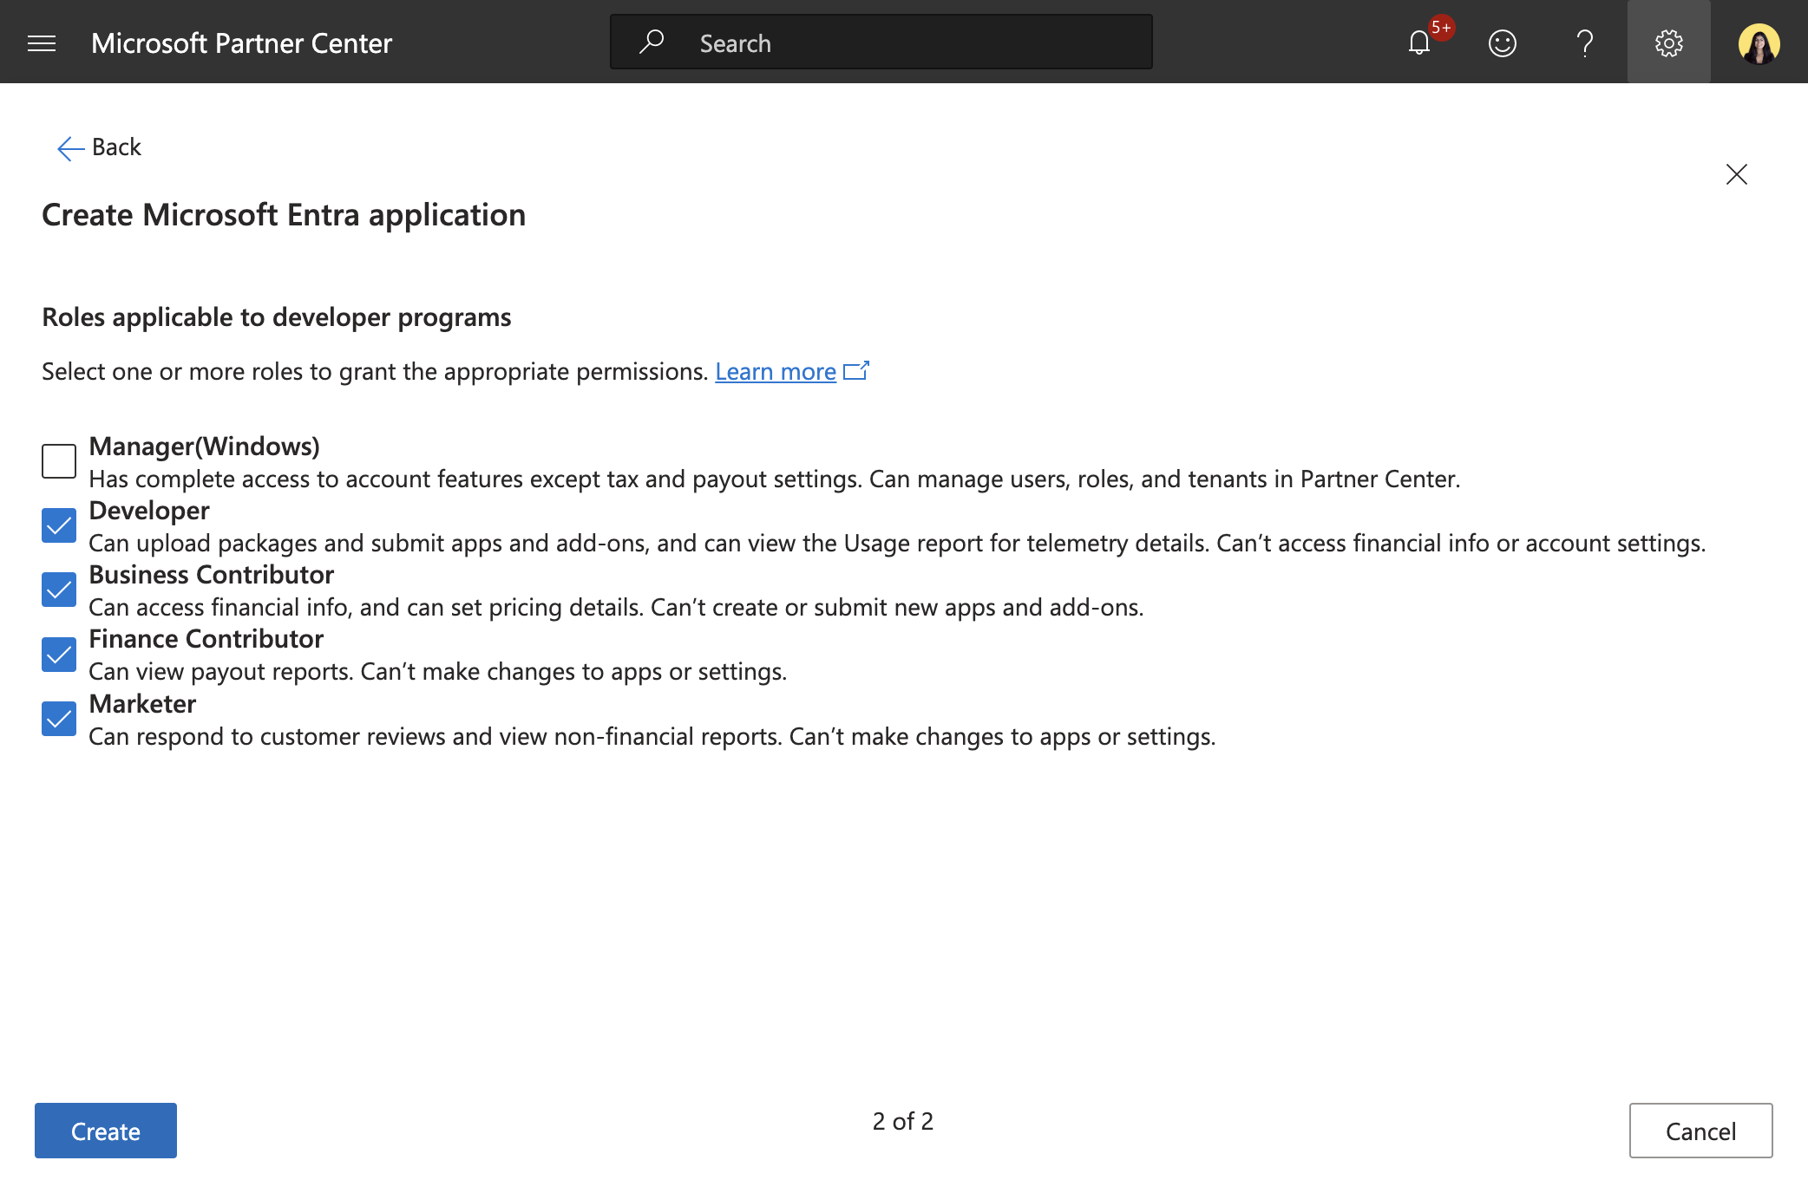The width and height of the screenshot is (1808, 1193).
Task: Open the help question mark
Action: click(x=1585, y=42)
